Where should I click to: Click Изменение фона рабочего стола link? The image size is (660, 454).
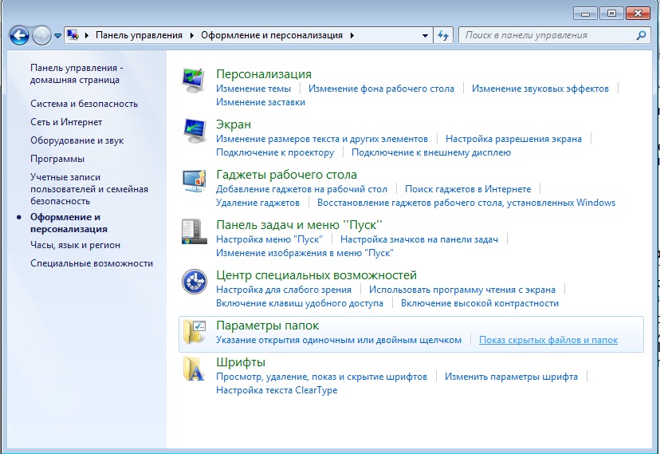pyautogui.click(x=381, y=89)
